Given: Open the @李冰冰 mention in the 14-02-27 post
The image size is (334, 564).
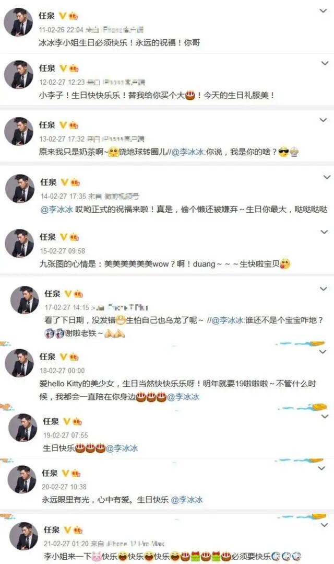Looking at the screenshot, I should 57,209.
